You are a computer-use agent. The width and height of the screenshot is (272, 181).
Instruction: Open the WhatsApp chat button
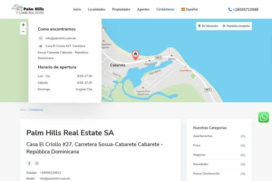(x=263, y=117)
